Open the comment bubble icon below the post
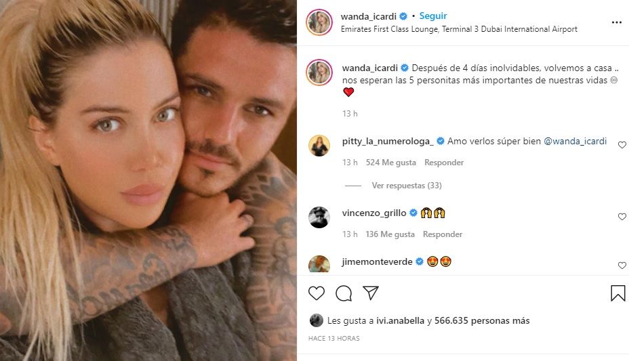 344,293
